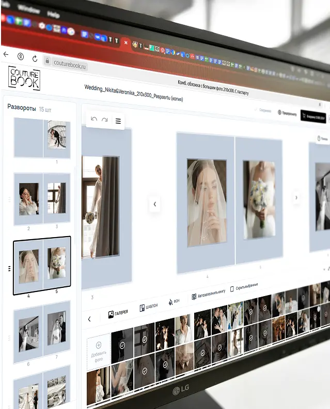Select spread thumbnail with pages 2-3
The image size is (330, 409).
(42, 199)
